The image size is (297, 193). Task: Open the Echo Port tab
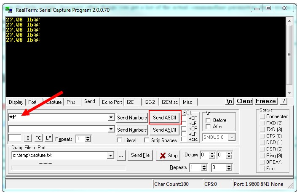pyautogui.click(x=112, y=102)
